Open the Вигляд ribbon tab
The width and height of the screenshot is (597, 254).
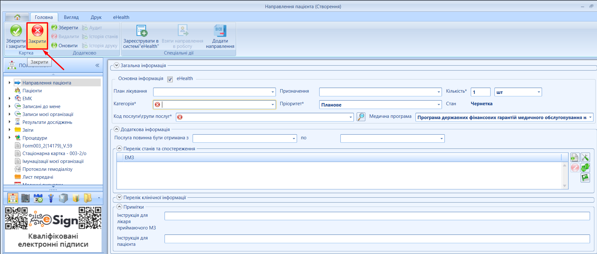(71, 17)
